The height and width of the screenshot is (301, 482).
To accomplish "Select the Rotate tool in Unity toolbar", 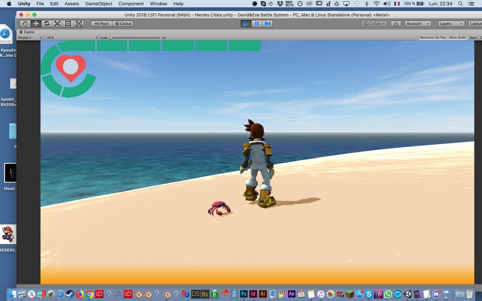I will point(47,24).
